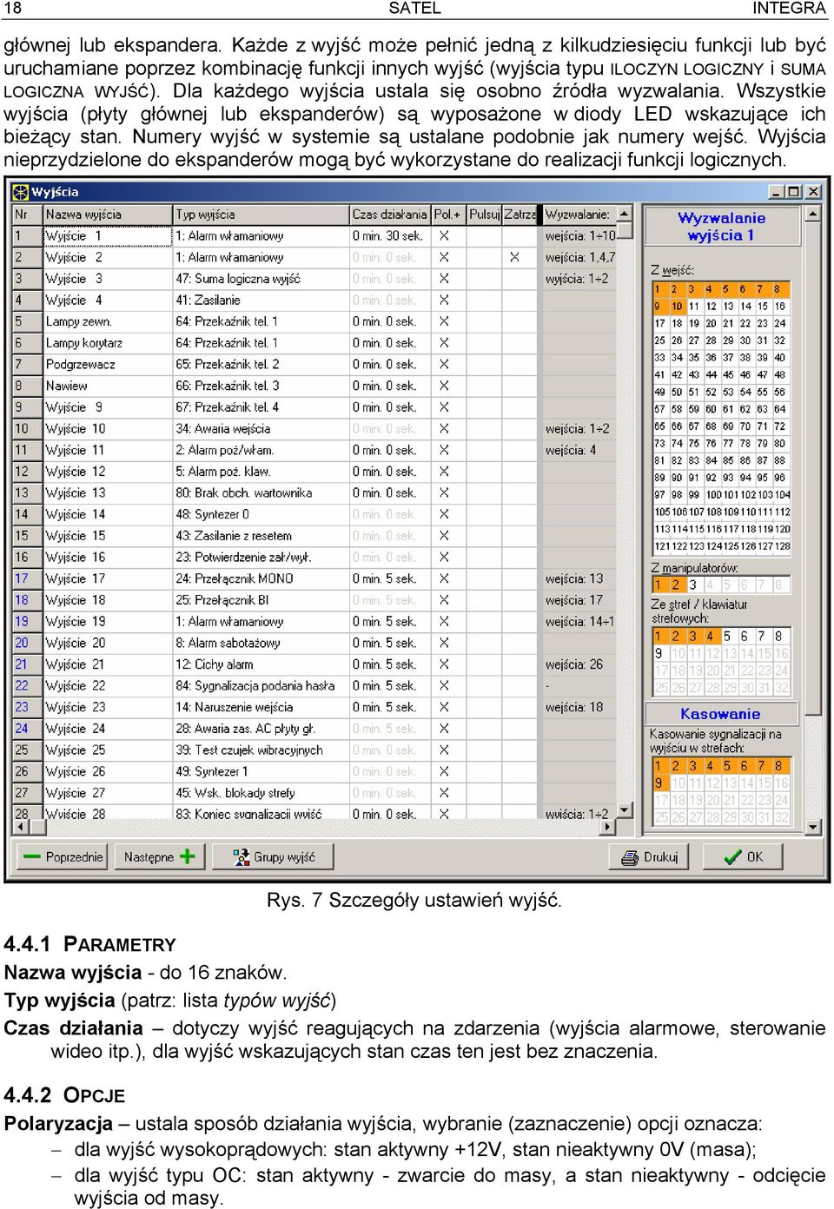Click the Nazwa wyjścia column header
The width and height of the screenshot is (834, 1209).
[x=108, y=215]
